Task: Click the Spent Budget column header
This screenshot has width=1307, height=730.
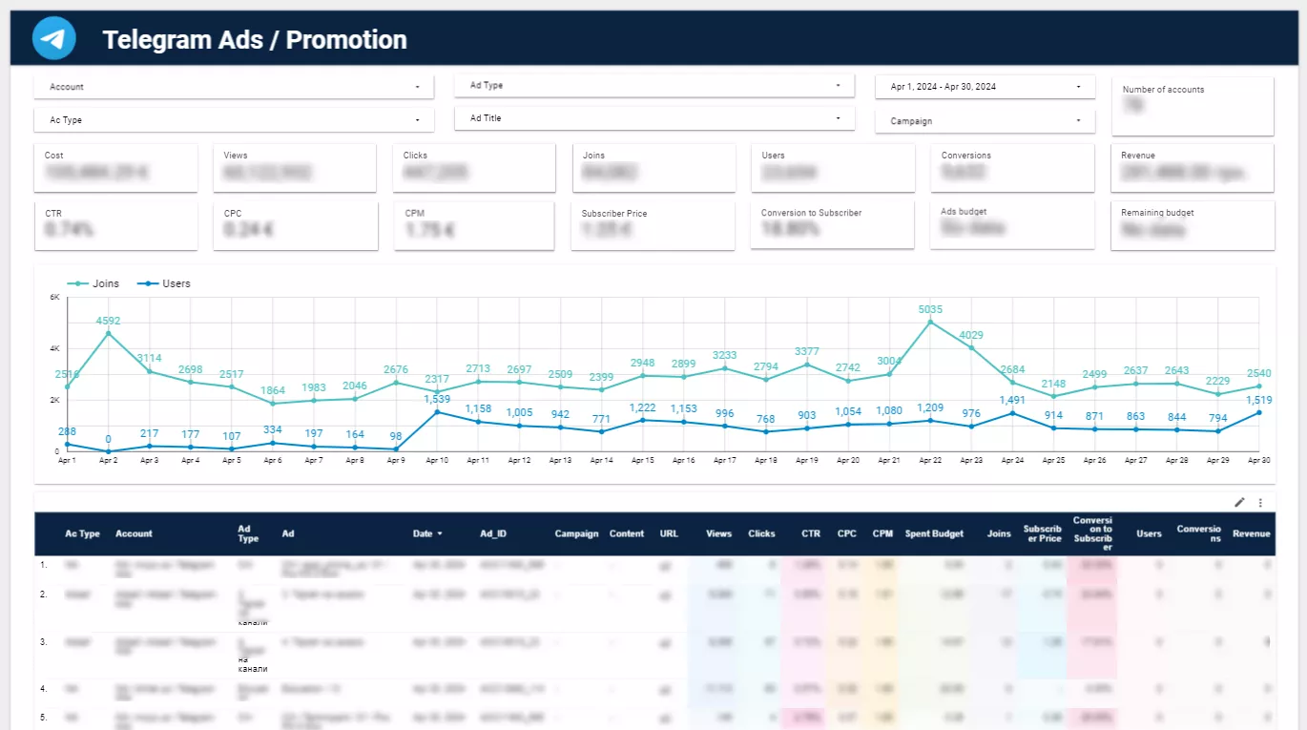Action: [x=934, y=533]
